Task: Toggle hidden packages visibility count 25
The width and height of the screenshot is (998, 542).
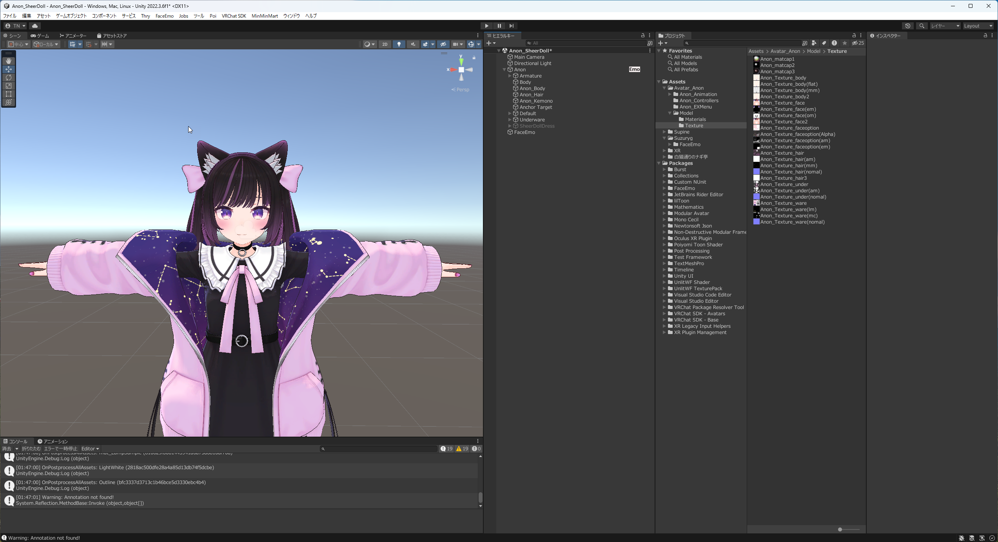Action: coord(858,43)
